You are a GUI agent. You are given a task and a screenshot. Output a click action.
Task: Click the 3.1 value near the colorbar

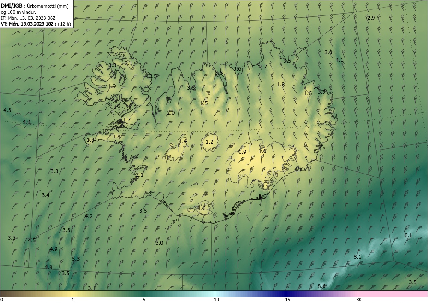92,288
